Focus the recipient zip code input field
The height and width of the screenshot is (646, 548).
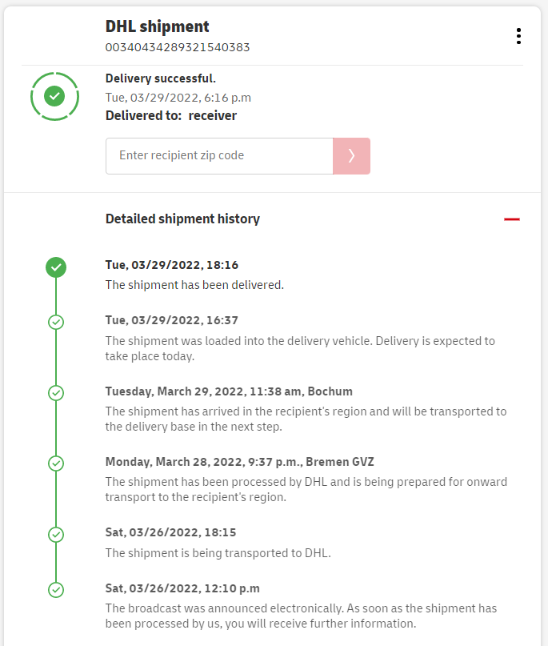point(219,155)
